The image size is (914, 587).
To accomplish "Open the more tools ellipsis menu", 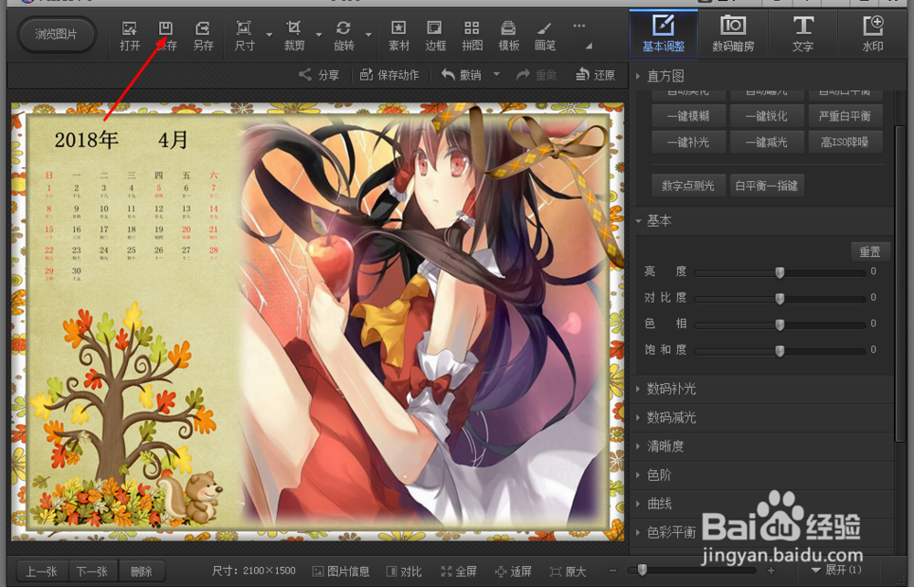I will tap(579, 27).
